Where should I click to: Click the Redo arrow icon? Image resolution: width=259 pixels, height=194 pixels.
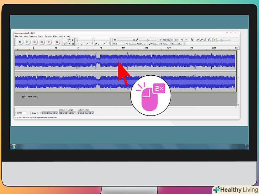click(x=186, y=40)
